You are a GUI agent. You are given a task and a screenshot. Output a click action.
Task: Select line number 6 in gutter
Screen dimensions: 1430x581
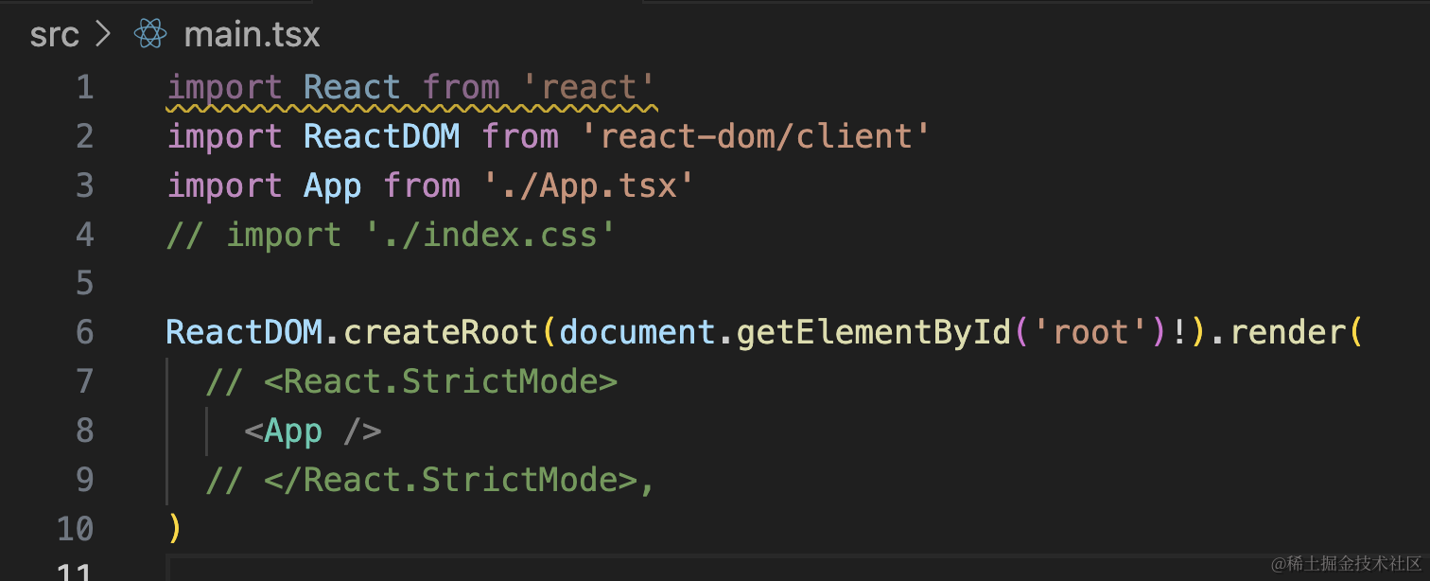[x=85, y=332]
